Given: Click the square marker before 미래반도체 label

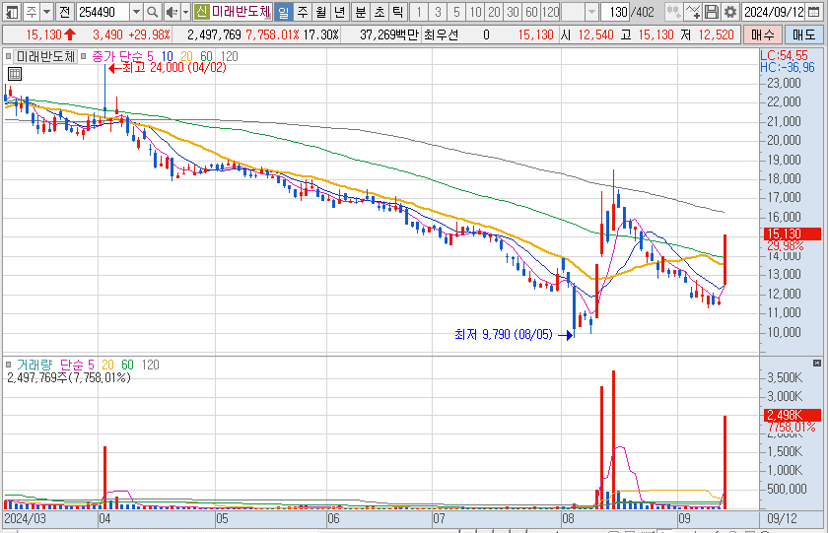Looking at the screenshot, I should (x=8, y=56).
